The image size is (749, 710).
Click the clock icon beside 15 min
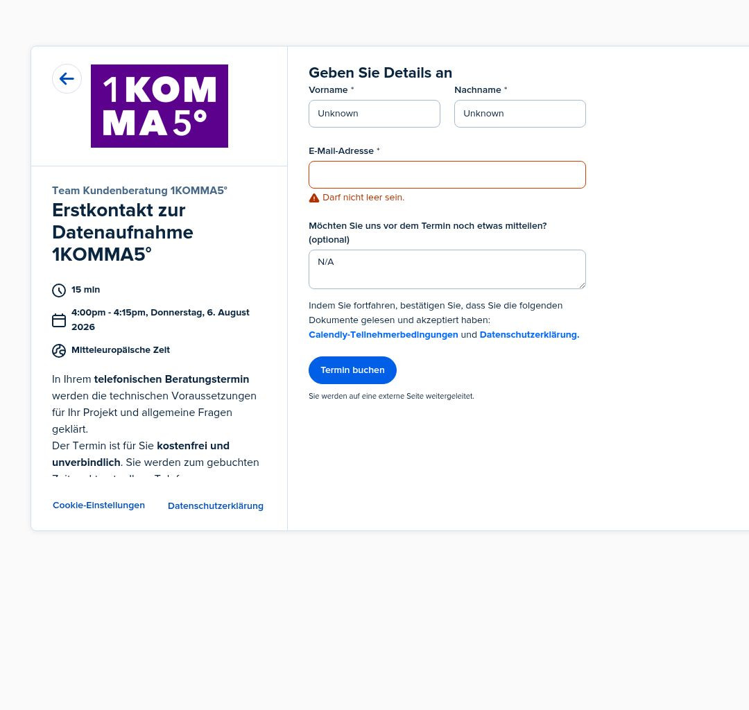[59, 291]
